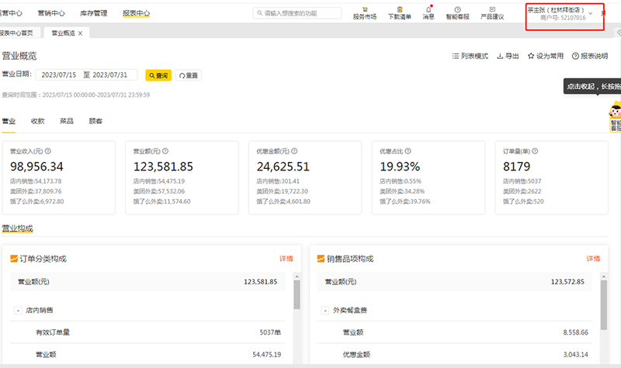The image size is (621, 368).
Task: Focus the function search input box
Action: click(297, 13)
